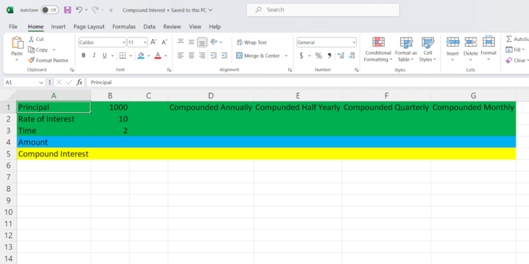Decrease the cell indent
The image size is (529, 264).
214,55
